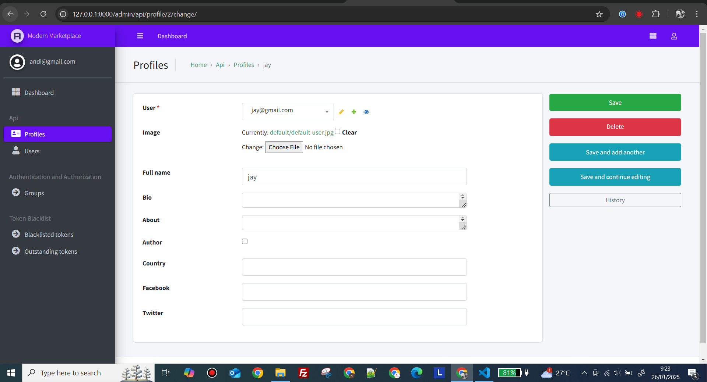Viewport: 707px width, 382px height.
Task: Click Save and add another
Action: click(615, 152)
